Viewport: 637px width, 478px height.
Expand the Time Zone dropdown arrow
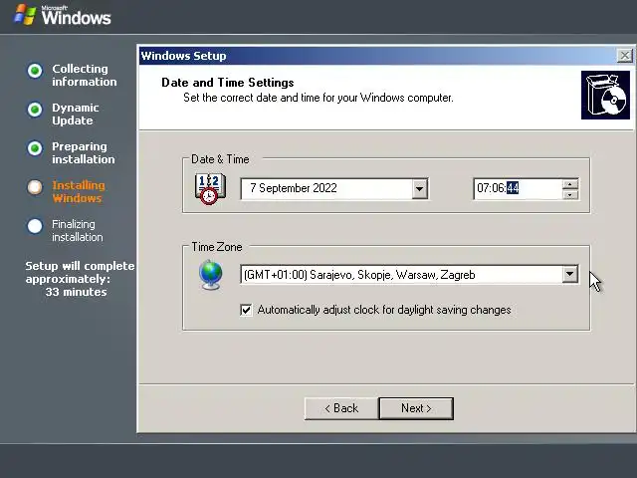[x=570, y=275]
